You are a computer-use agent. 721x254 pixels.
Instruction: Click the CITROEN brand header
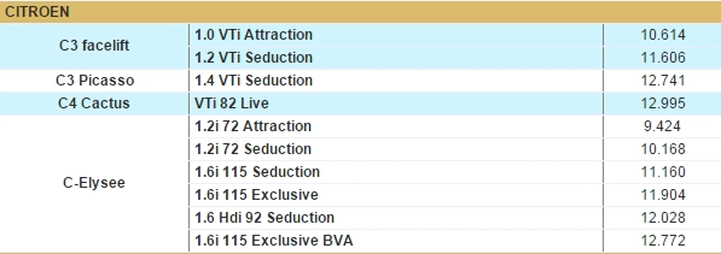tap(37, 12)
